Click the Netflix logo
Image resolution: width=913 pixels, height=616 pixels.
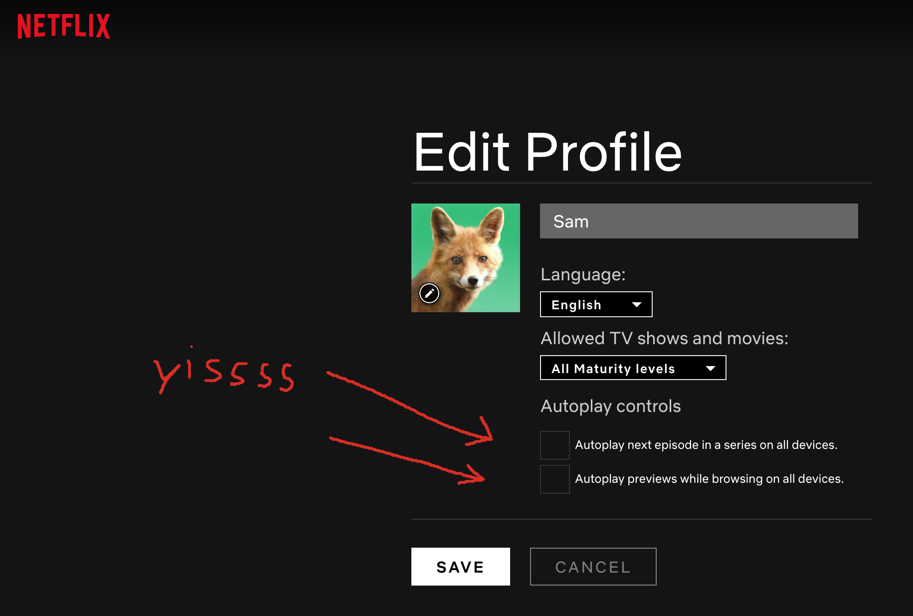pos(64,26)
